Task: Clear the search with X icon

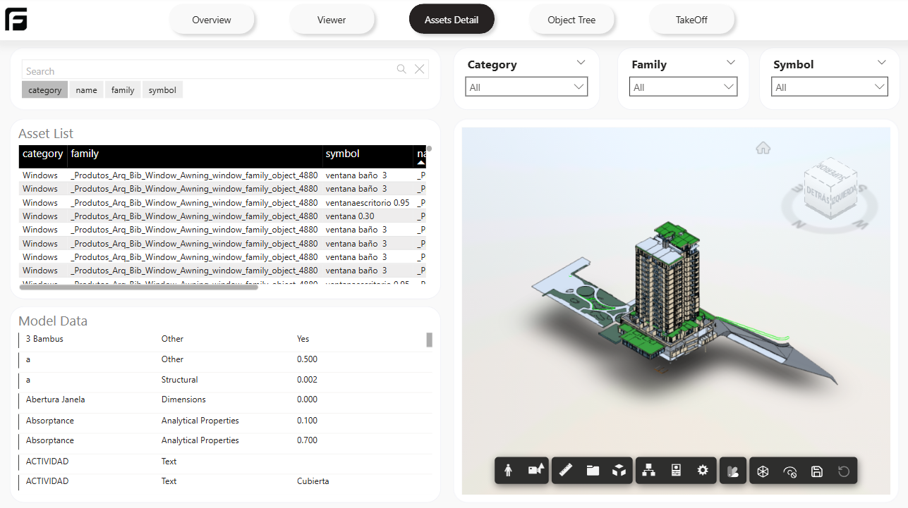Action: [x=419, y=69]
